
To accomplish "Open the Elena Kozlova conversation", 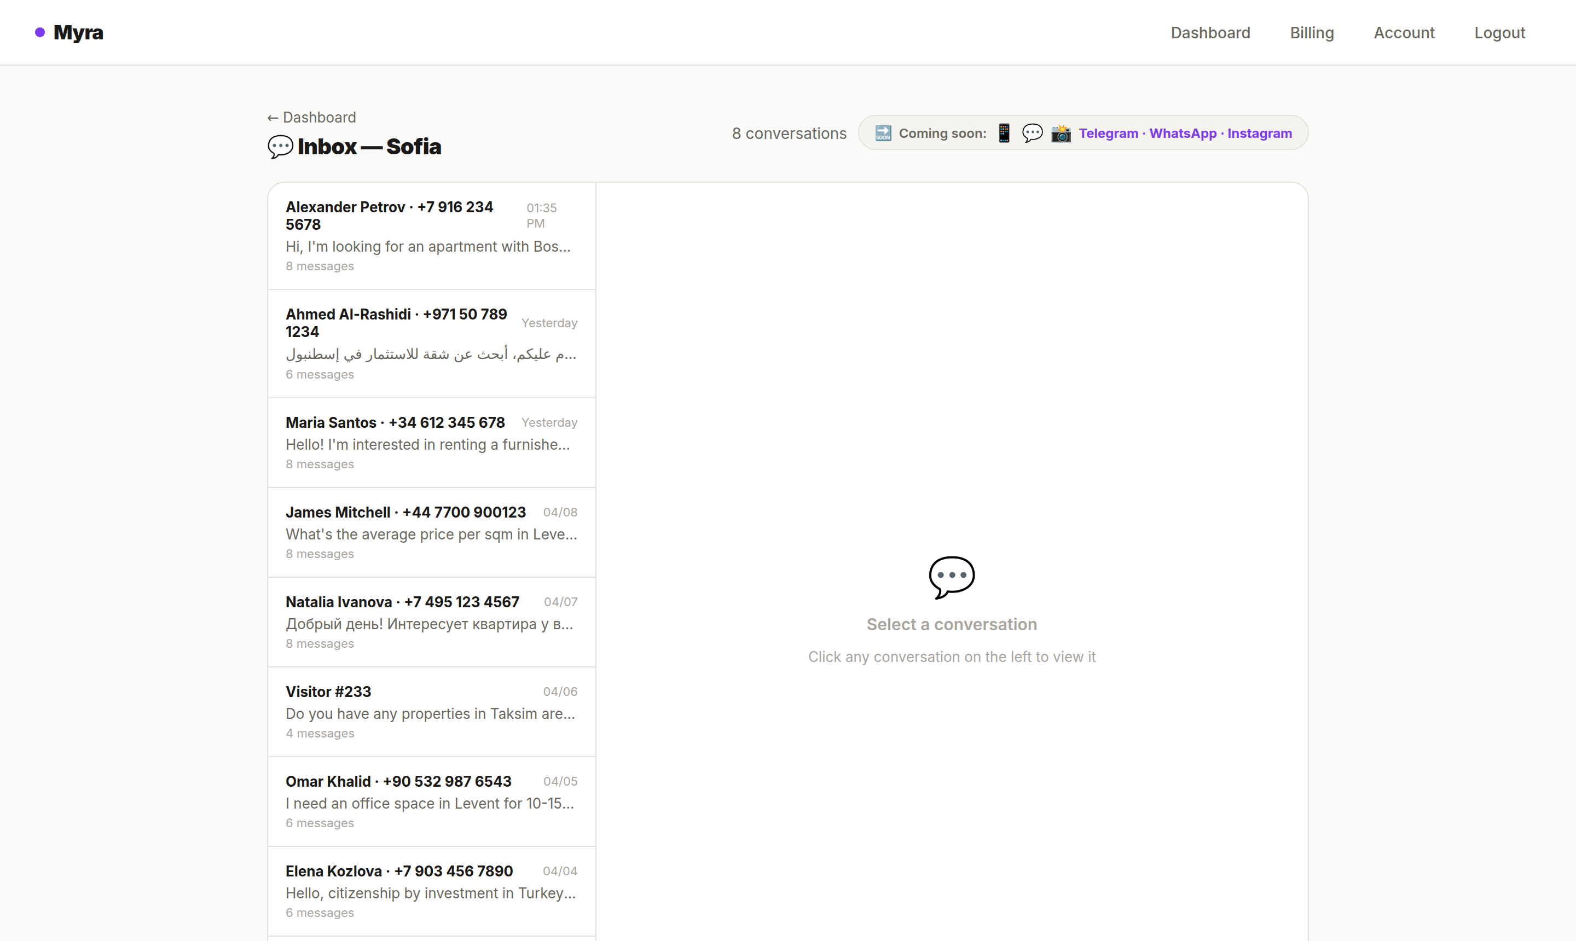I will click(431, 890).
